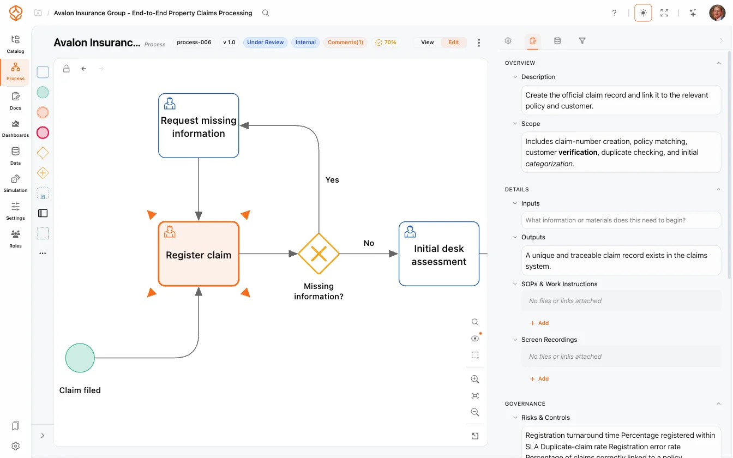Select the Initial desk assessment task node
Image resolution: width=733 pixels, height=458 pixels.
(x=439, y=254)
